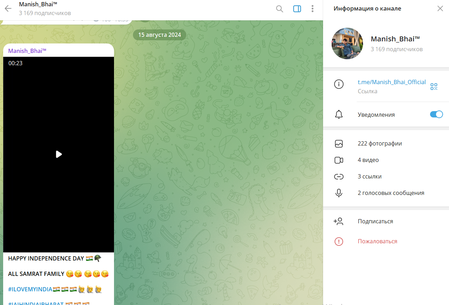Play the 00:23 video
The image size is (449, 305).
(x=59, y=154)
